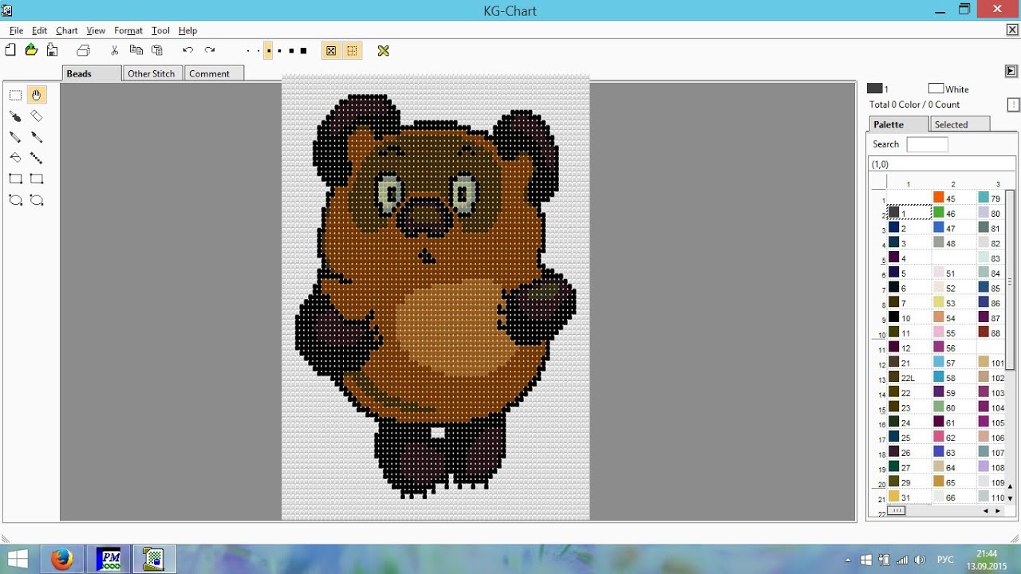Cut selection with the scissors icon
Image resolution: width=1021 pixels, height=574 pixels.
point(115,50)
